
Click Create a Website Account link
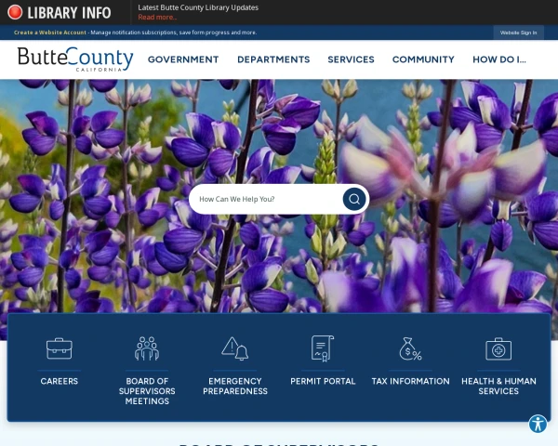click(x=50, y=33)
